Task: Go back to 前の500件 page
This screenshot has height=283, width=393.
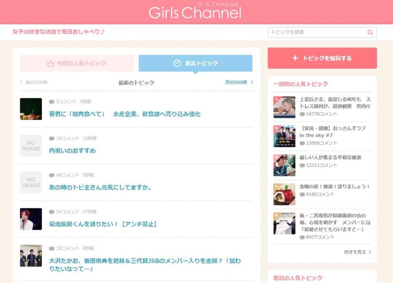Action: (34, 82)
